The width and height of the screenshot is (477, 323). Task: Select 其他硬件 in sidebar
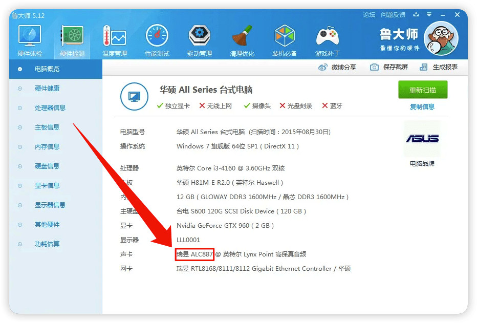click(56, 225)
